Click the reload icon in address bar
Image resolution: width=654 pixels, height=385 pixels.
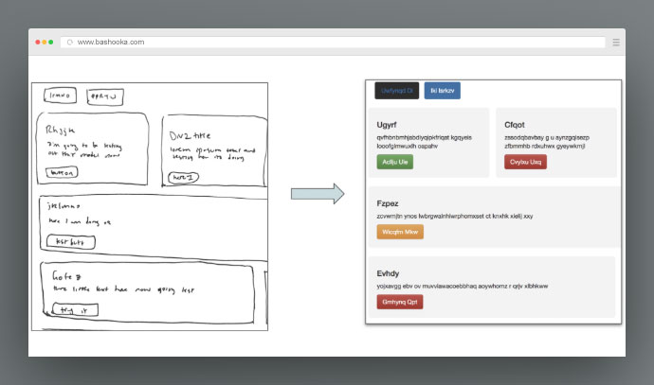click(x=69, y=43)
